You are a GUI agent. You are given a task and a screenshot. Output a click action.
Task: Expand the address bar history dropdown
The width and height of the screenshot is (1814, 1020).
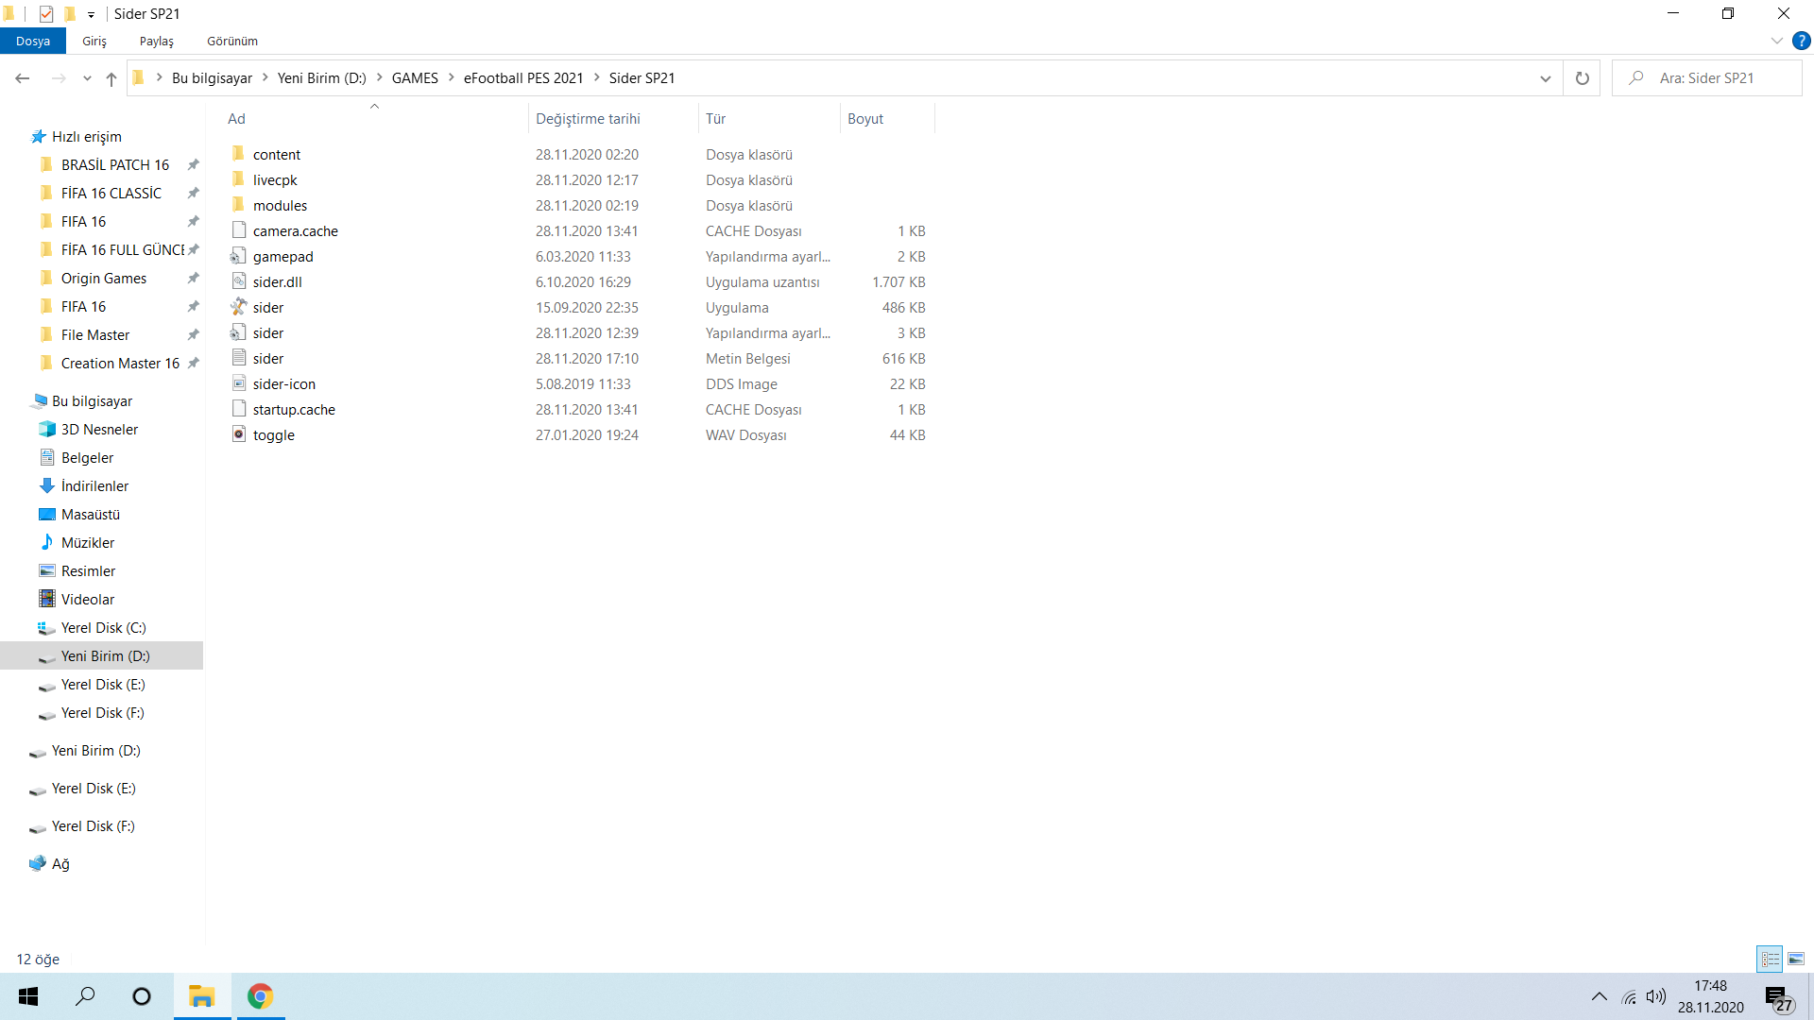point(1545,78)
